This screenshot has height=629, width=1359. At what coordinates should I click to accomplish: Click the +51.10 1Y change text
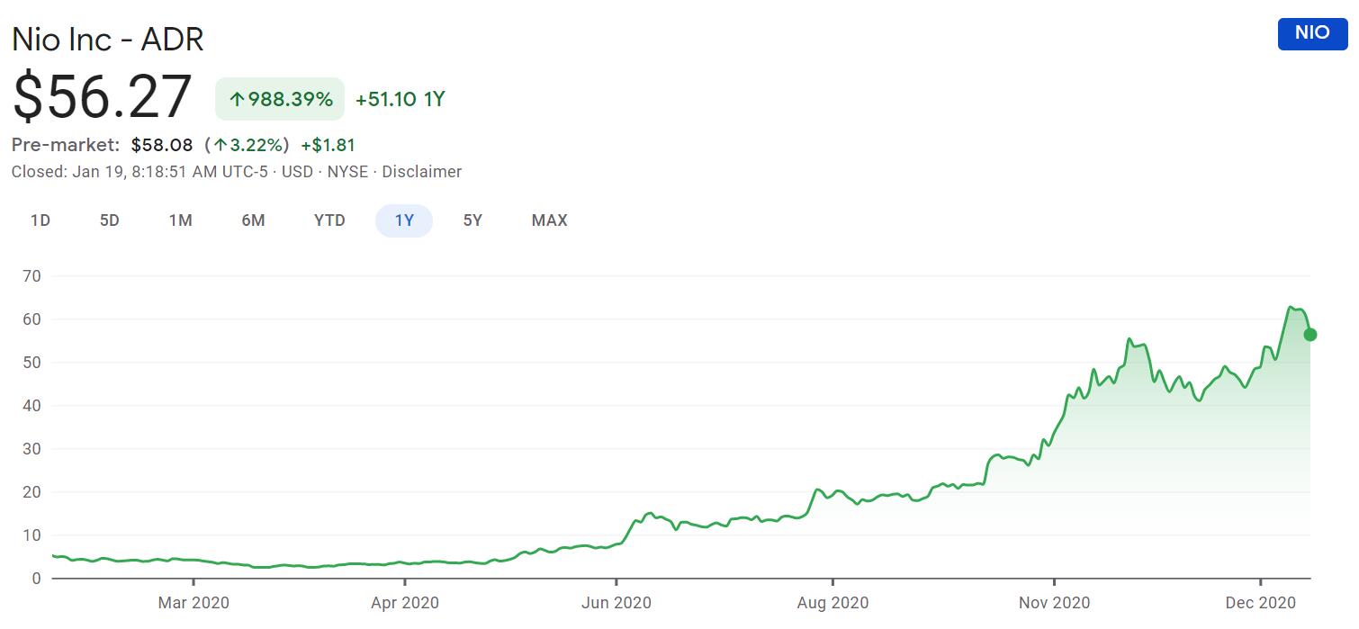(400, 99)
